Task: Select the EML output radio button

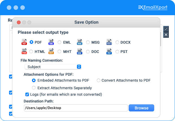Action: point(59,42)
